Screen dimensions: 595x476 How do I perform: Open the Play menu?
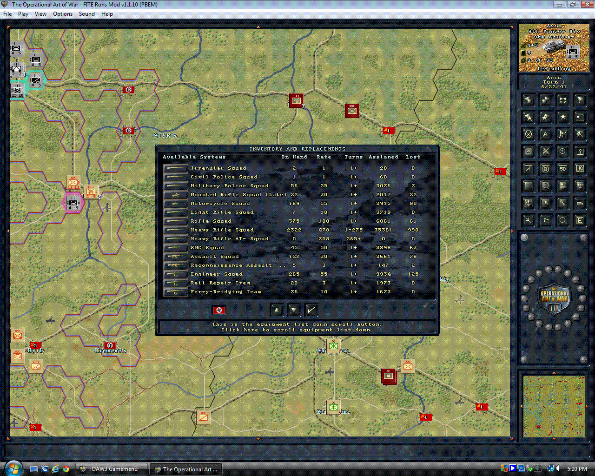click(23, 14)
